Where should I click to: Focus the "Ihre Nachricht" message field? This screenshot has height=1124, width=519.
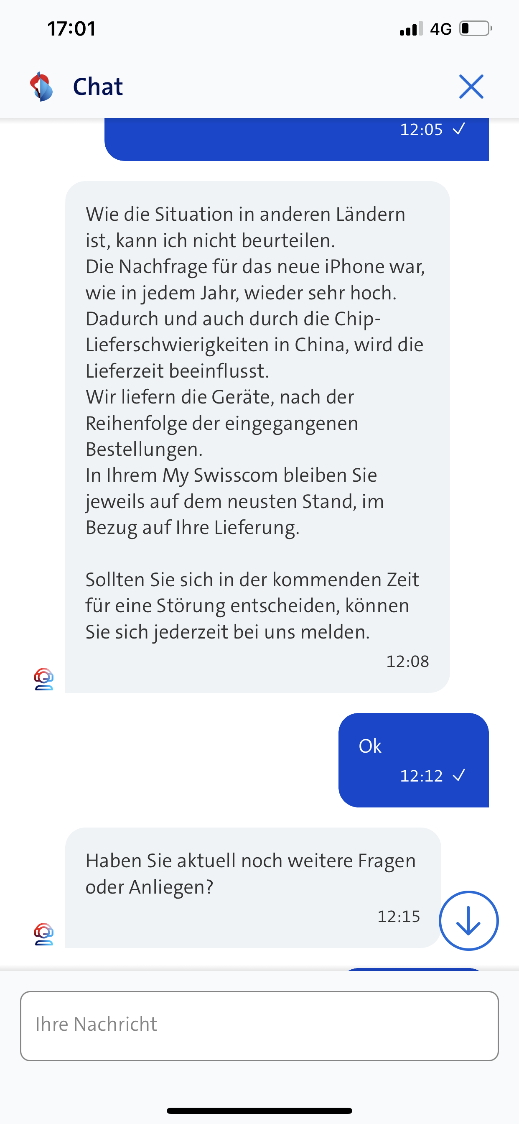(x=259, y=1025)
